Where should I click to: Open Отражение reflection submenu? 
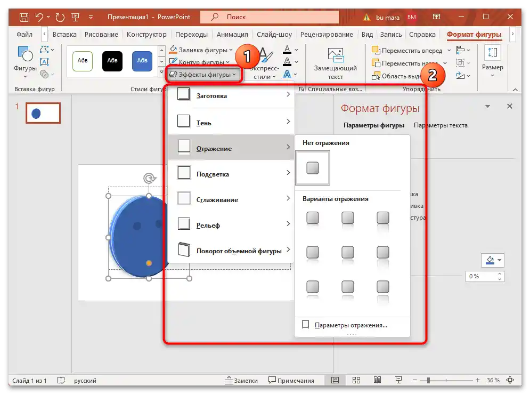pos(231,147)
